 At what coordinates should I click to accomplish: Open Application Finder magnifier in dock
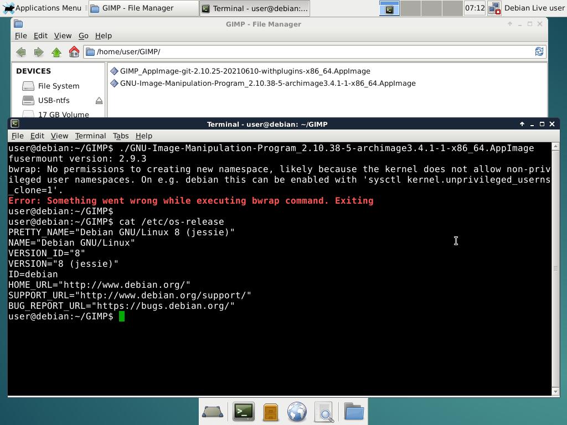pyautogui.click(x=324, y=412)
